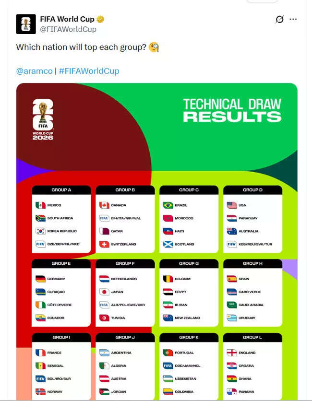
Task: Click the Brazil flag in Group C
Action: pos(168,205)
